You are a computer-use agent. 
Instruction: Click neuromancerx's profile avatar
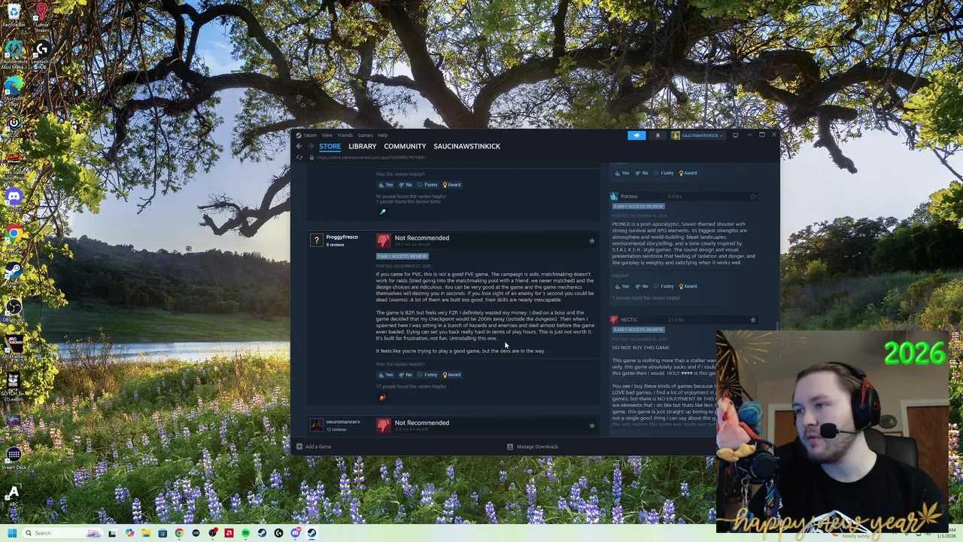(316, 425)
